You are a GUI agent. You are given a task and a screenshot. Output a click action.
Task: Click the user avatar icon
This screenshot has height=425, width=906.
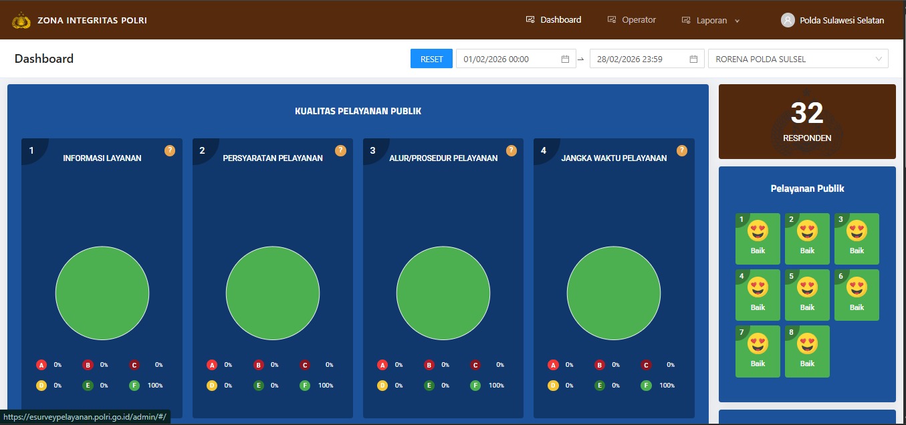point(788,20)
